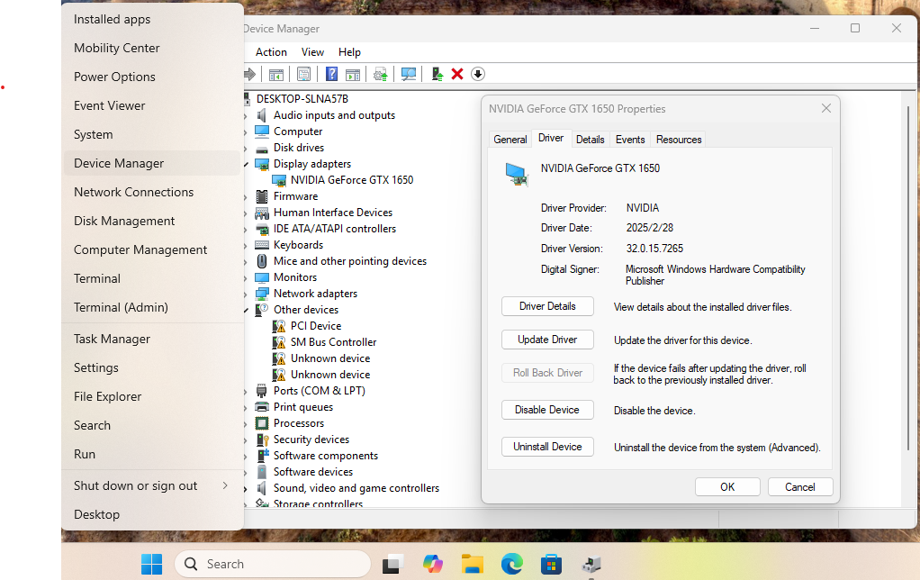Open the View menu
920x580 pixels.
click(312, 52)
